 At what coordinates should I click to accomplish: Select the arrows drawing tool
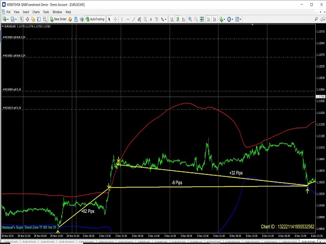[x=162, y=19]
